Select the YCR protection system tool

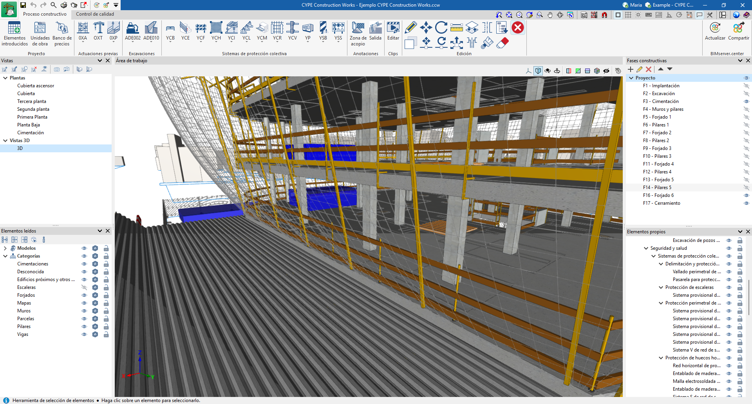point(277,31)
